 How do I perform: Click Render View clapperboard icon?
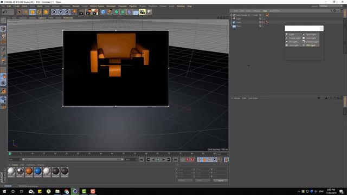[81, 12]
